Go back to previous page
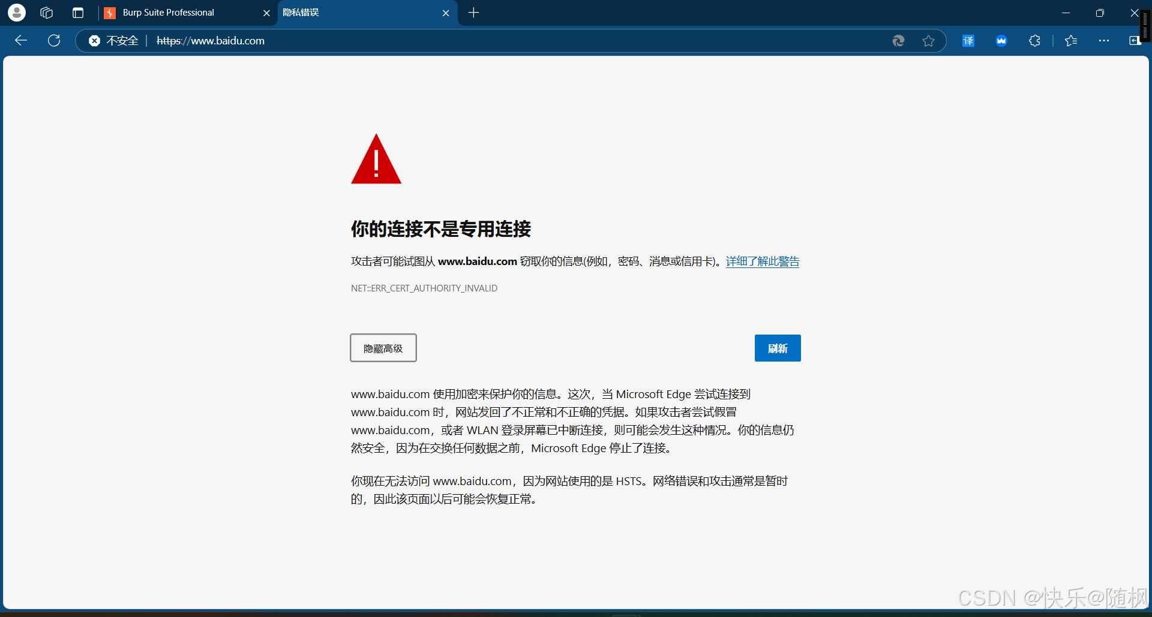The image size is (1152, 617). coord(21,41)
